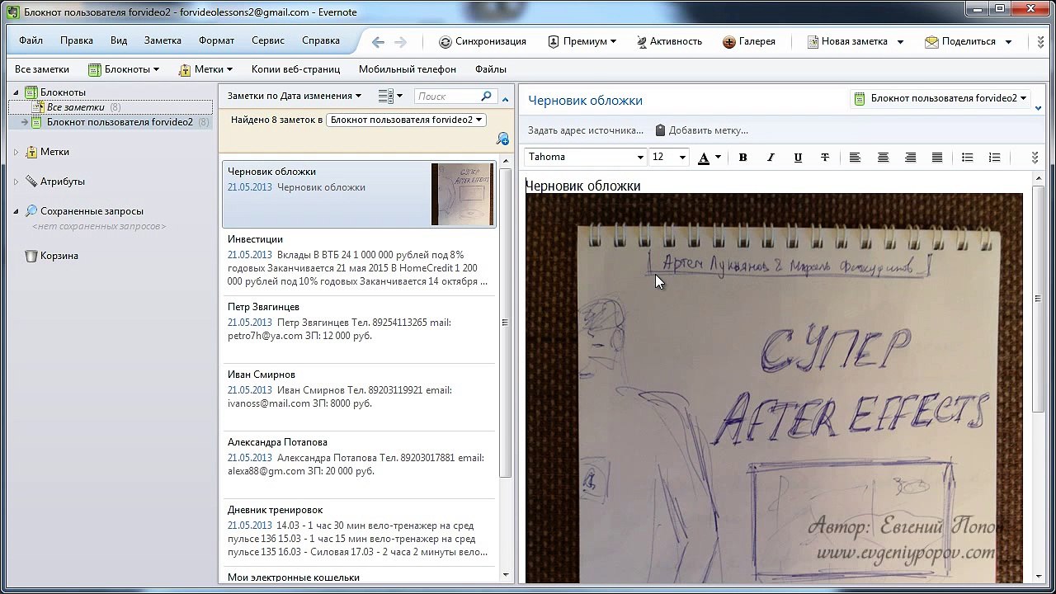
Task: Expand the Атрибуты tree node
Action: point(16,181)
